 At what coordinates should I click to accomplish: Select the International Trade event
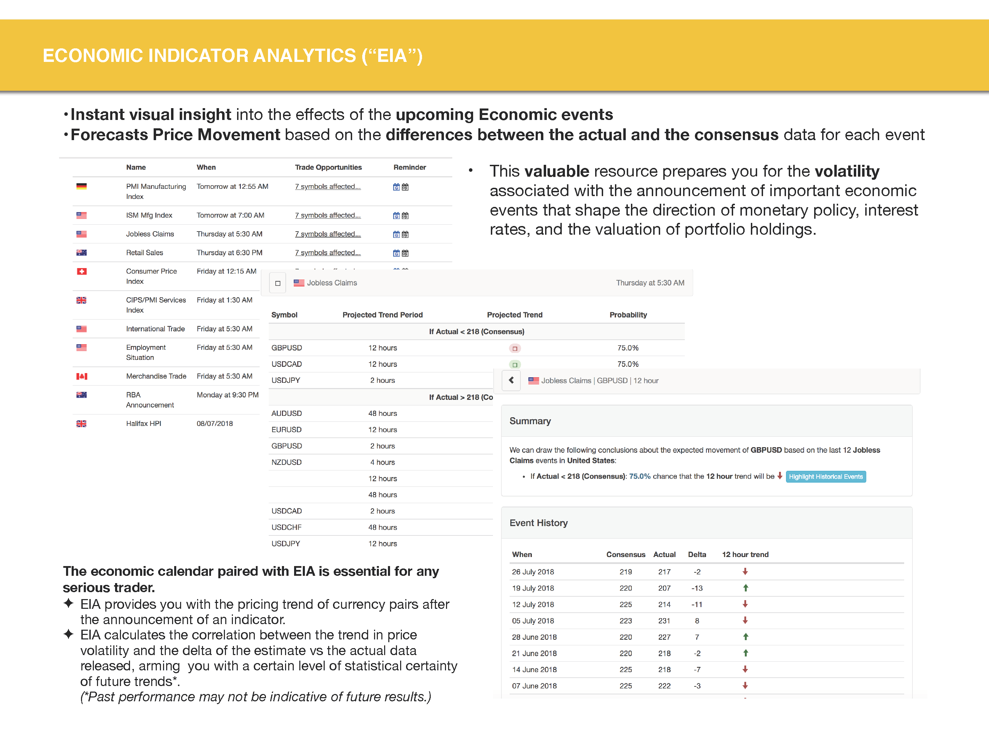pos(156,329)
